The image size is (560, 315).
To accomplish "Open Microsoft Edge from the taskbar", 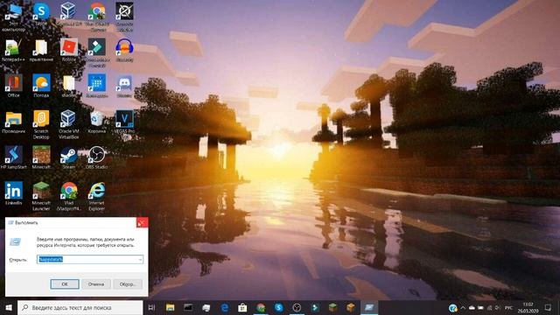I will coord(225,307).
